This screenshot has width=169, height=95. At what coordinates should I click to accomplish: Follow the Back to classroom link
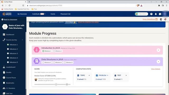(x=11, y=20)
